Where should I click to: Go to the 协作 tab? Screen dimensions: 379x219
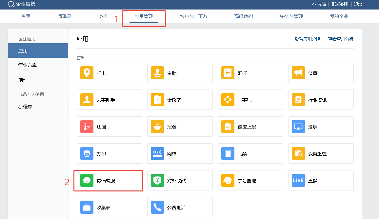(103, 16)
